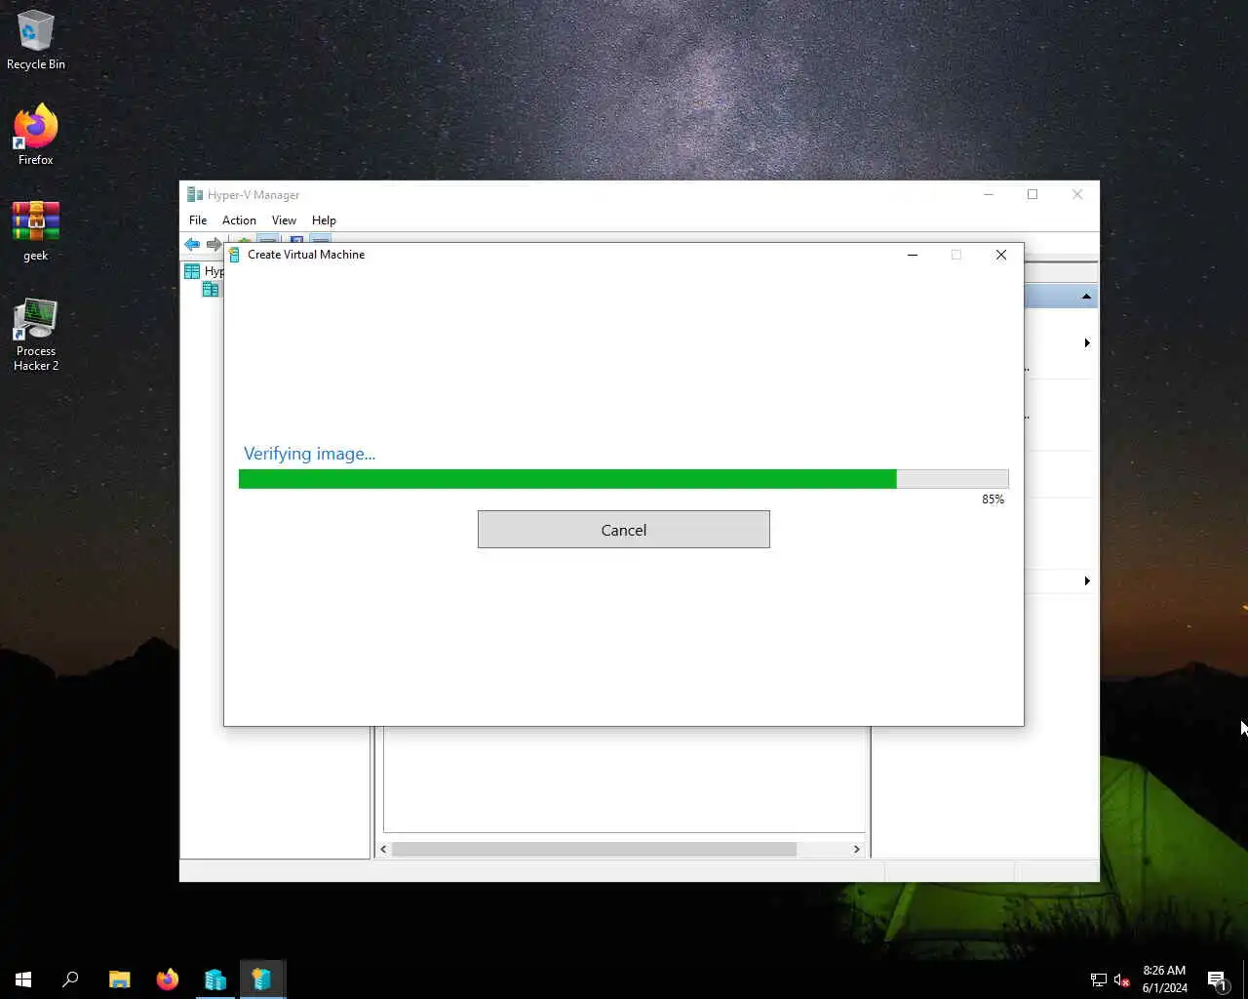
Task: Open the File menu in Hyper-V Manager
Action: click(198, 220)
